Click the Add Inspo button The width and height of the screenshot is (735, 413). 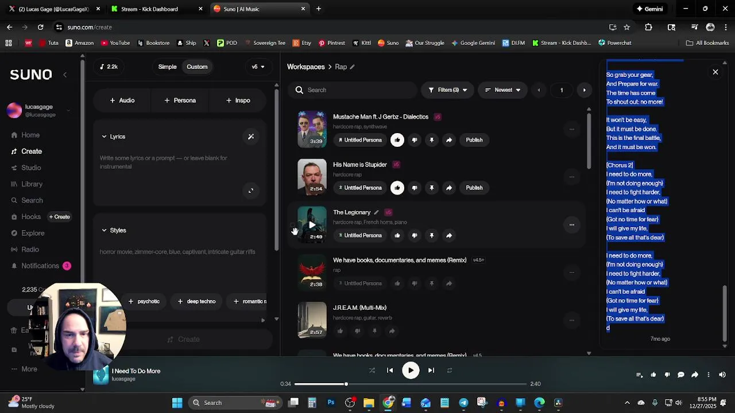point(238,100)
